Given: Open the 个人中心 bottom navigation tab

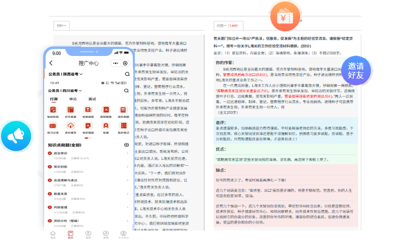Looking at the screenshot, I should tap(123, 234).
